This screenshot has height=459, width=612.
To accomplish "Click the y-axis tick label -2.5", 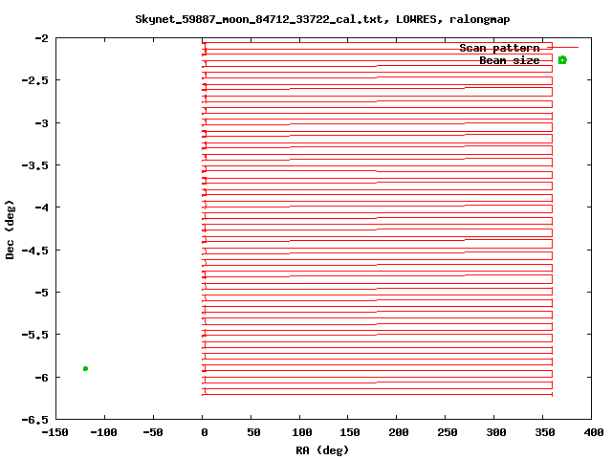I will tap(35, 80).
